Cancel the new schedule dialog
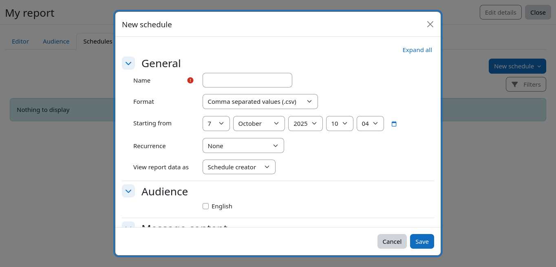The width and height of the screenshot is (556, 267). click(x=392, y=241)
